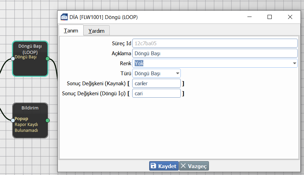This screenshot has height=175, width=304.
Task: Open the Tanım tab
Action: pyautogui.click(x=71, y=30)
